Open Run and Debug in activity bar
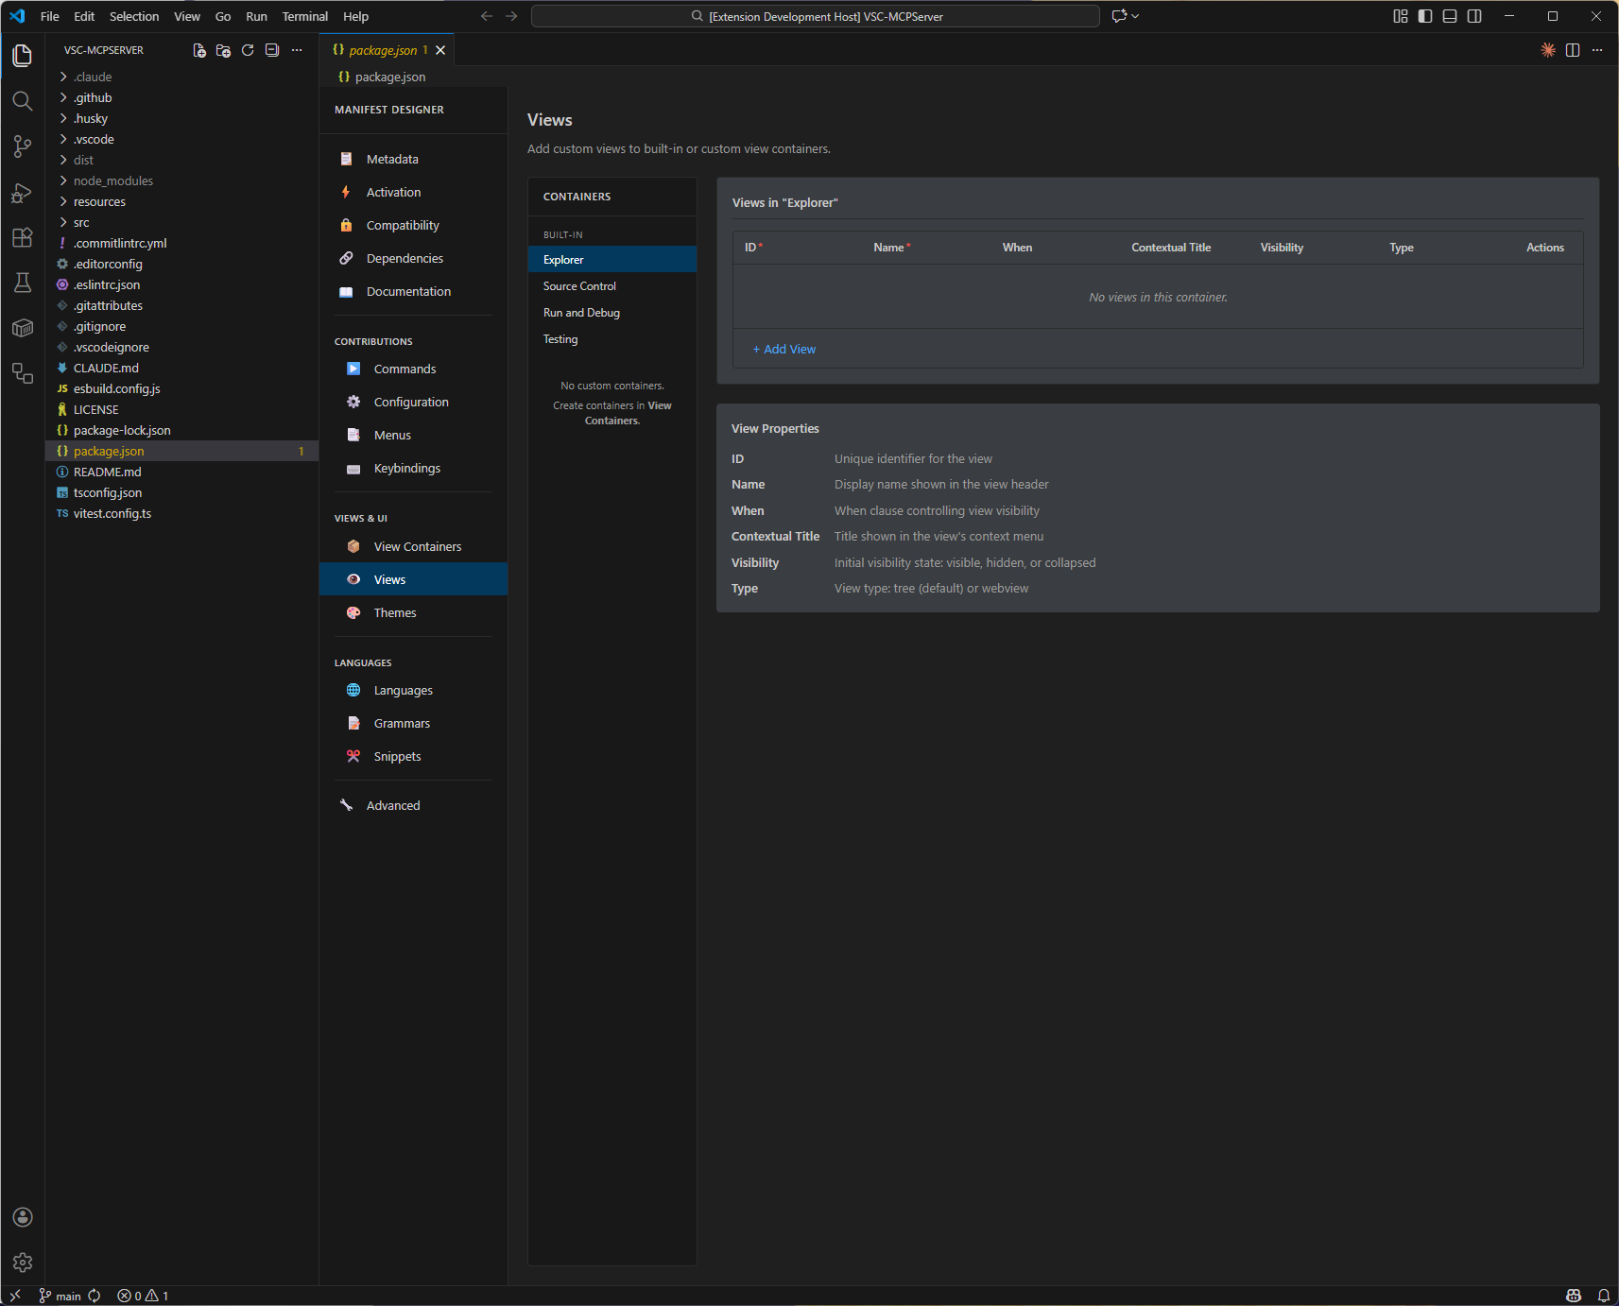Viewport: 1619px width, 1306px height. point(23,193)
